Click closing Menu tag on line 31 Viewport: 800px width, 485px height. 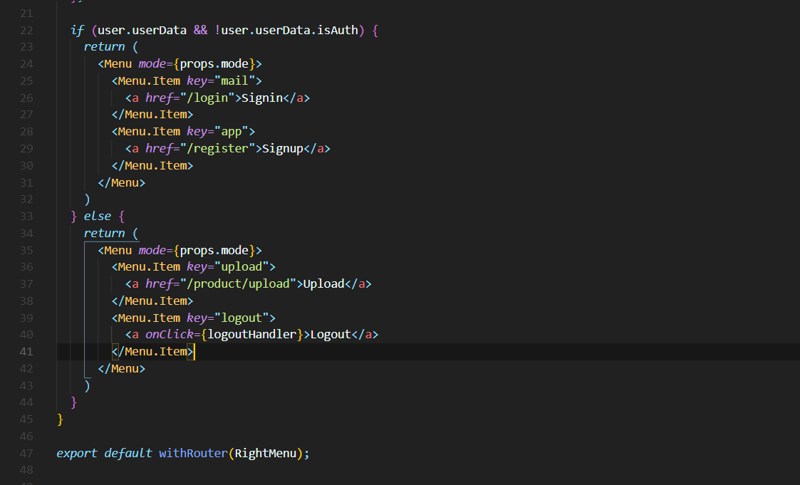click(x=121, y=182)
